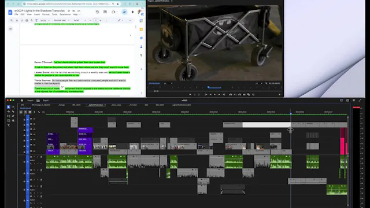Toggle Snap in timeline header
Screen dimensions: 370x208
click(25, 112)
